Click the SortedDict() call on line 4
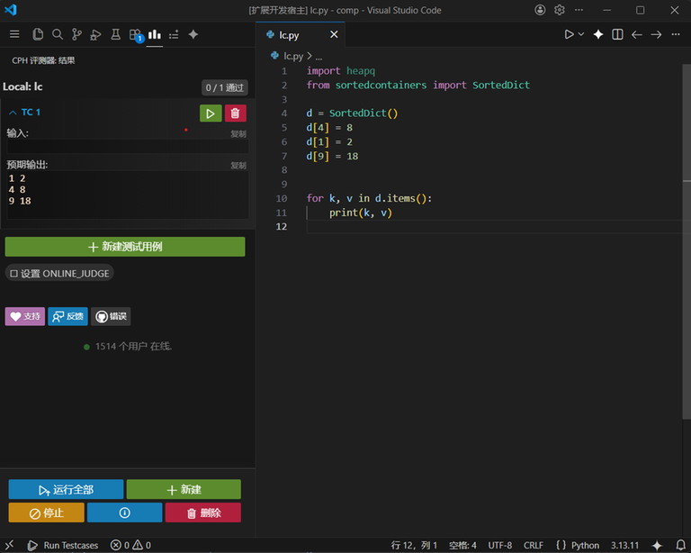Screen dimensions: 691x553 [x=363, y=113]
